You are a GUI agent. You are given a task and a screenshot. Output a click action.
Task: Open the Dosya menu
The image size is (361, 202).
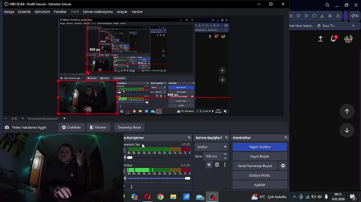click(x=9, y=12)
